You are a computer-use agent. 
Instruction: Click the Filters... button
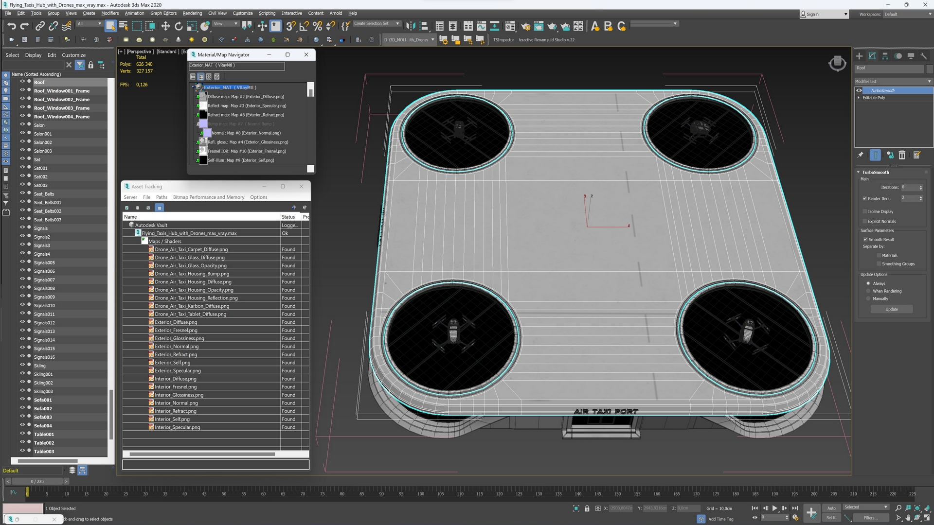point(871,518)
